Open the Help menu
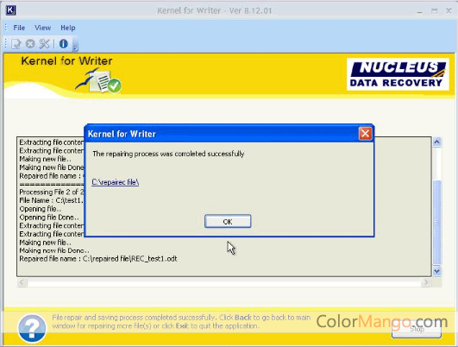Screen dimensions: 458x347 pyautogui.click(x=68, y=28)
